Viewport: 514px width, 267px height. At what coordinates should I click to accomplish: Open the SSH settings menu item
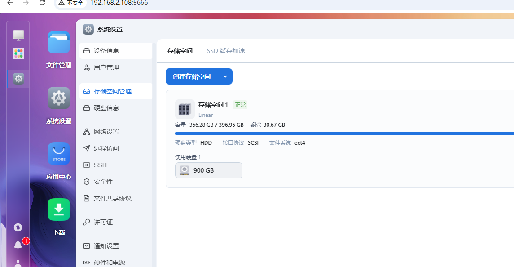coord(100,165)
